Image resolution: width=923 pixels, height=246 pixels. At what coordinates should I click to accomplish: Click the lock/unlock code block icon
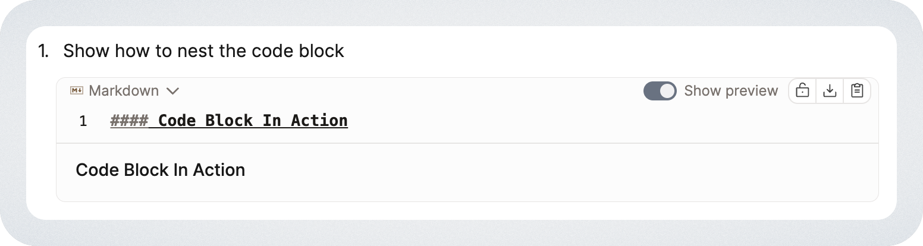point(802,91)
